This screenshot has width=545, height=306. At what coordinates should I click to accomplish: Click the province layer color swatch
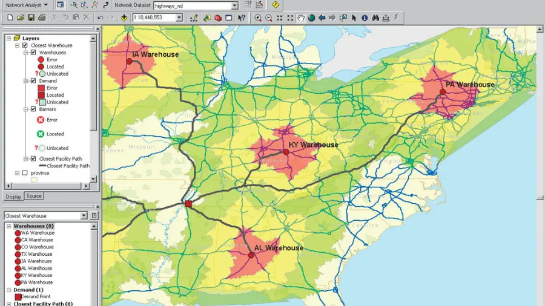click(x=34, y=180)
